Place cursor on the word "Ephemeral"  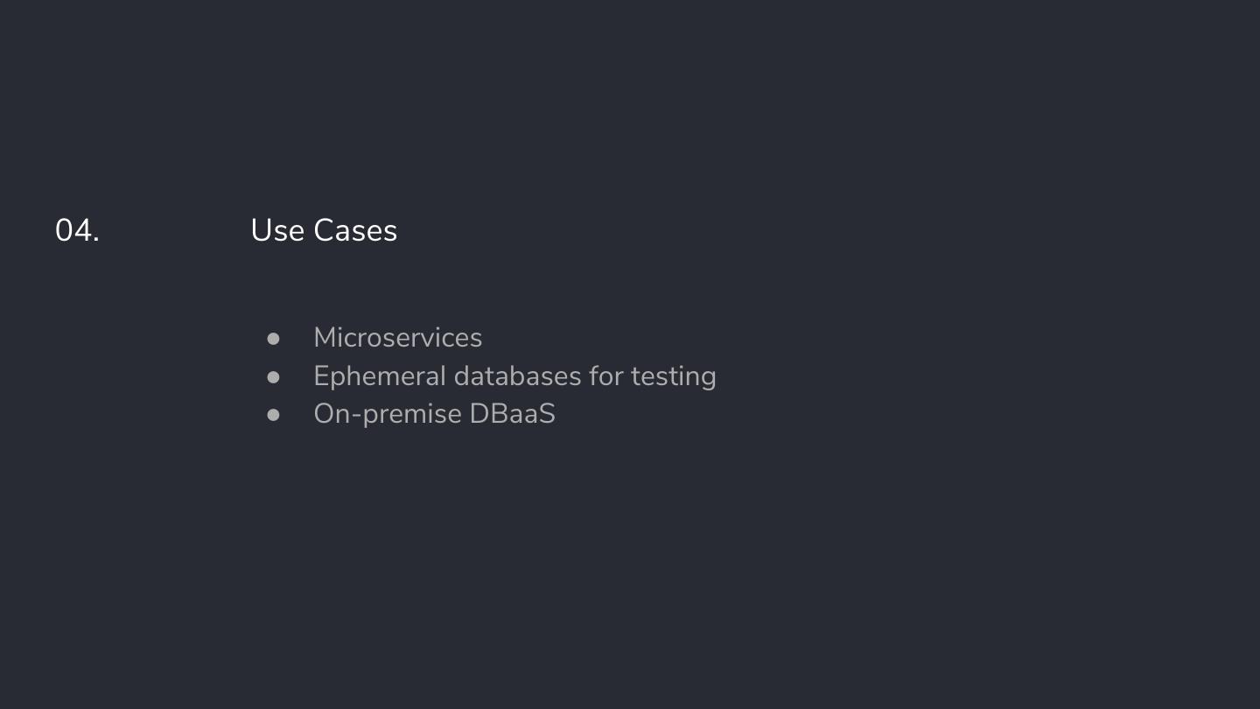379,376
